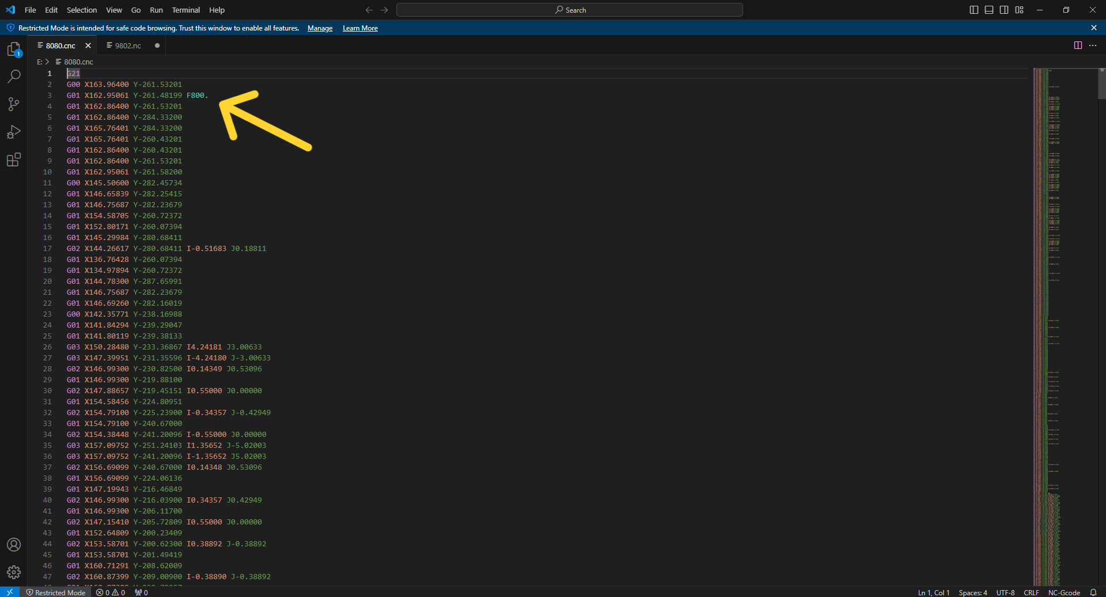This screenshot has width=1106, height=597.
Task: Minimize the VS Code window
Action: tap(1040, 10)
